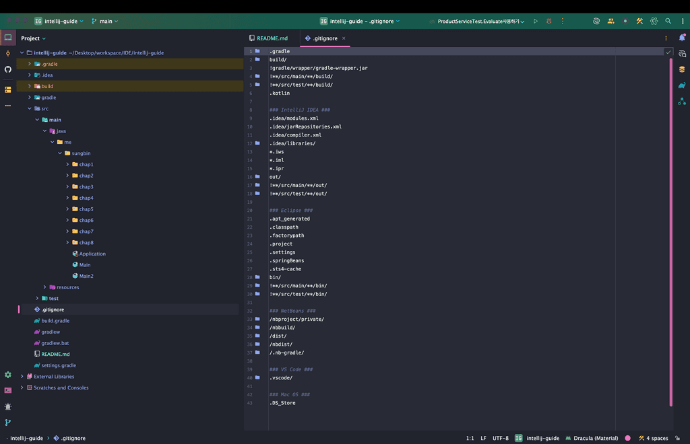Screen dimensions: 690x444
Task: Open the Commit tool window
Action: [8, 53]
